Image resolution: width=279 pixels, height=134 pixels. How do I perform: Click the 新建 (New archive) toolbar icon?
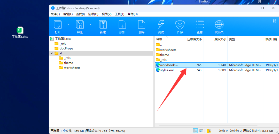(103, 25)
